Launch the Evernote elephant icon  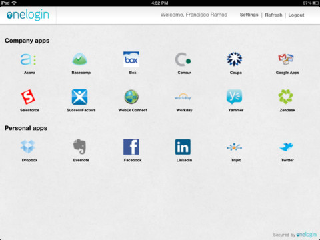point(80,147)
